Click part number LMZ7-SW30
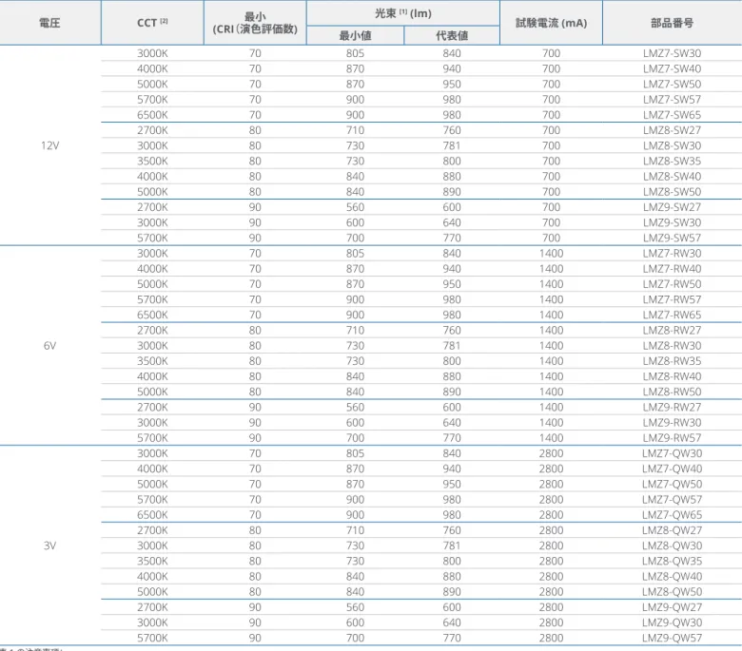 click(672, 53)
